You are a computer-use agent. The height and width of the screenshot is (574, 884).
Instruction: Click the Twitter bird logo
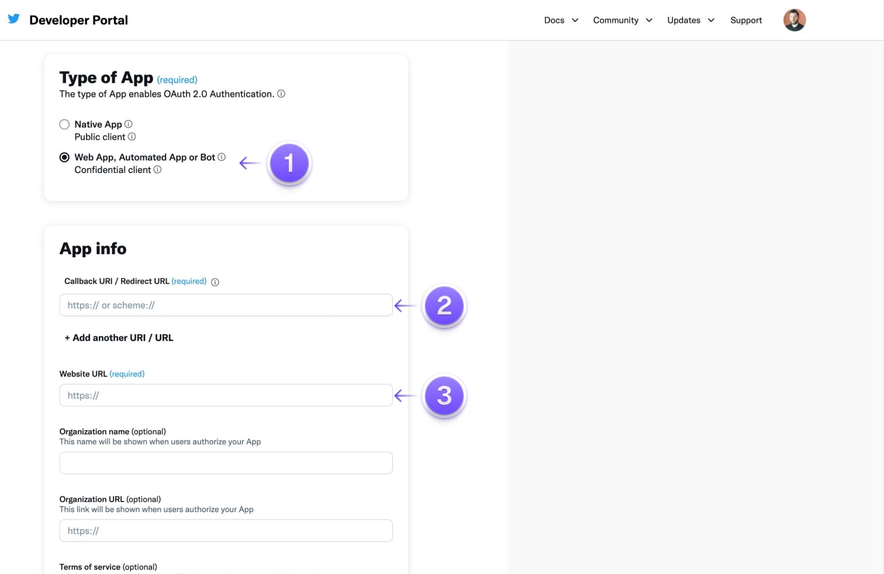coord(13,19)
